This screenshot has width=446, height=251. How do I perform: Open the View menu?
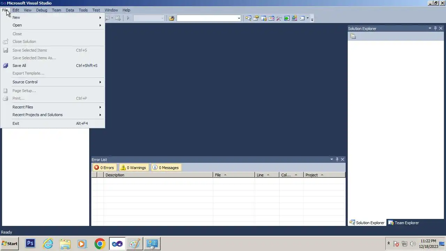[x=28, y=10]
